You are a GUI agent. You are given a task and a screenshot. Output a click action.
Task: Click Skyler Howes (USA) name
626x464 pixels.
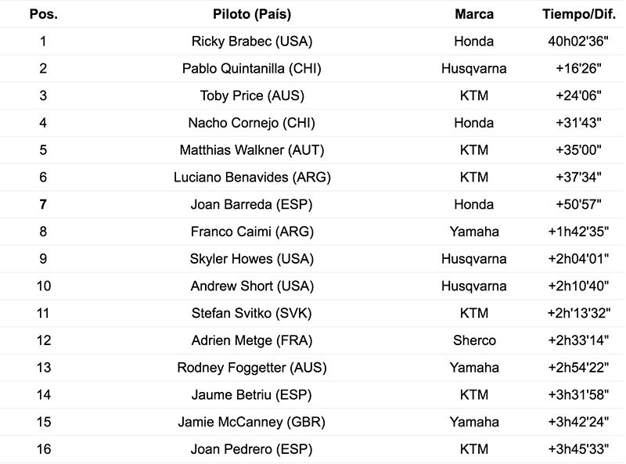click(x=252, y=259)
